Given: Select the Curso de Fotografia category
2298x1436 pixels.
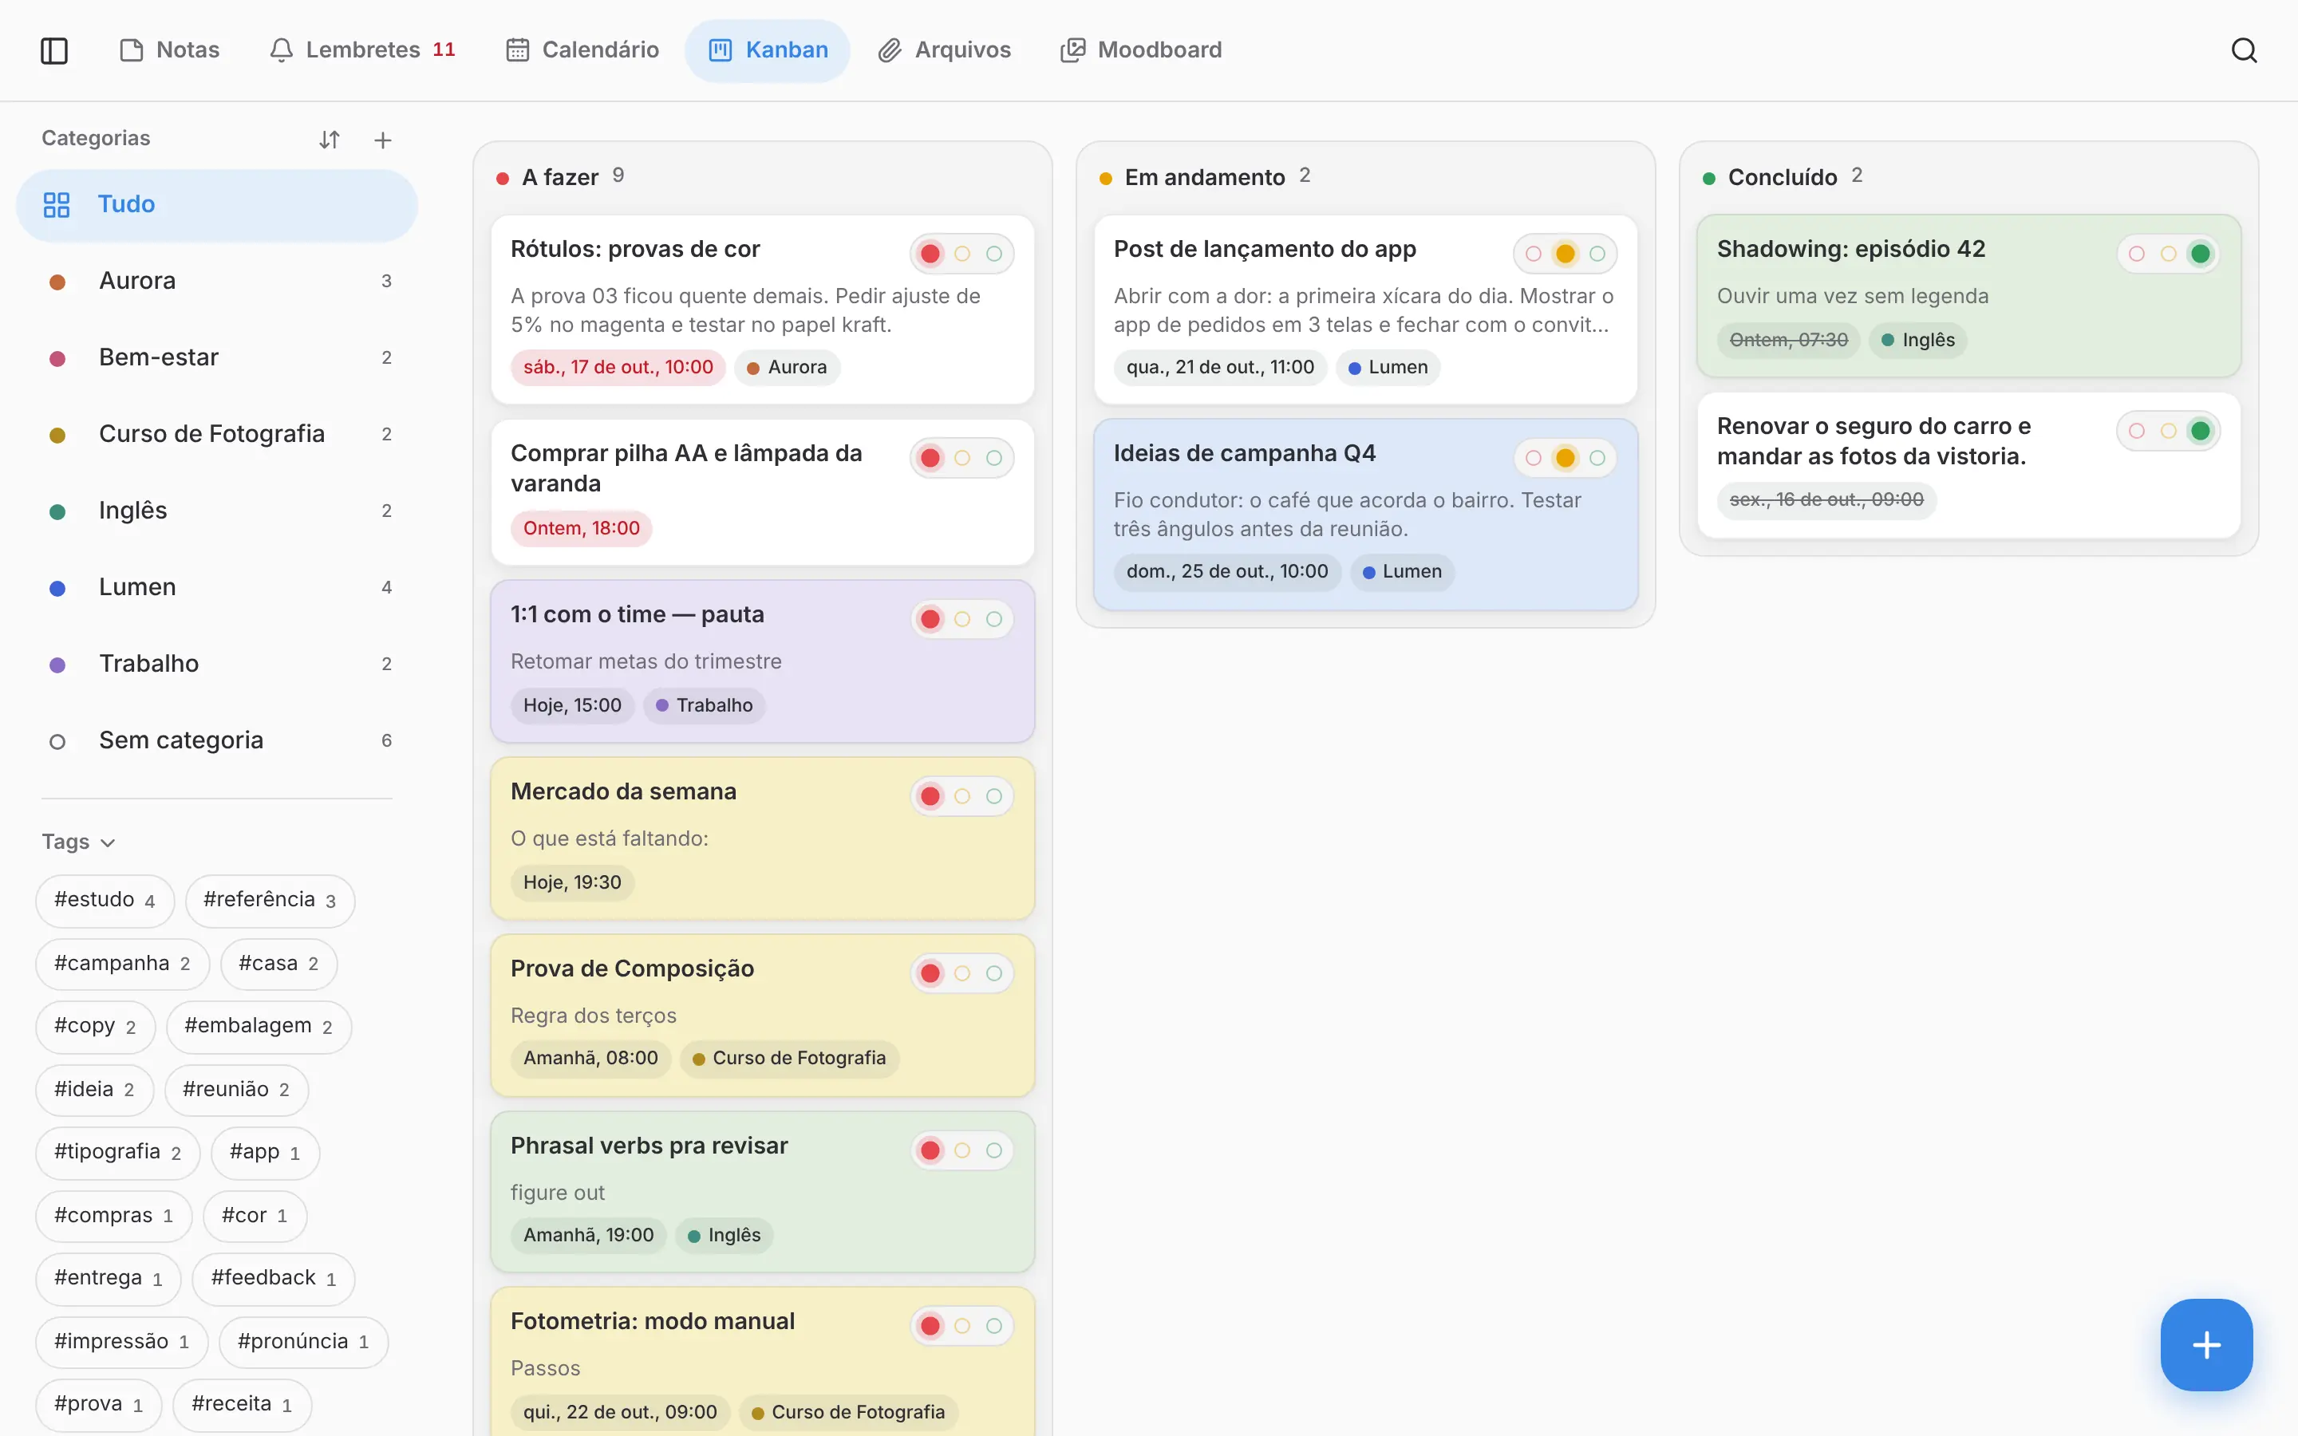Looking at the screenshot, I should coord(218,434).
